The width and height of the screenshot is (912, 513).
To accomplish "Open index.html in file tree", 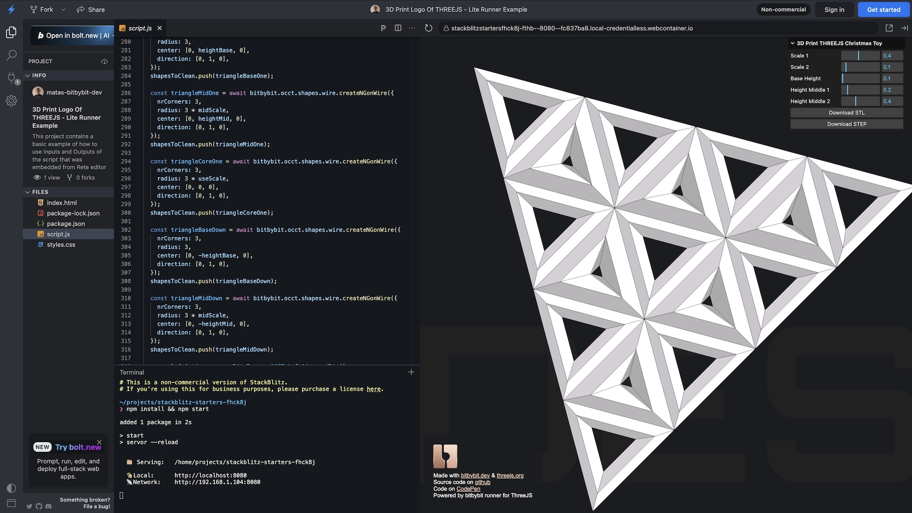I will (62, 203).
